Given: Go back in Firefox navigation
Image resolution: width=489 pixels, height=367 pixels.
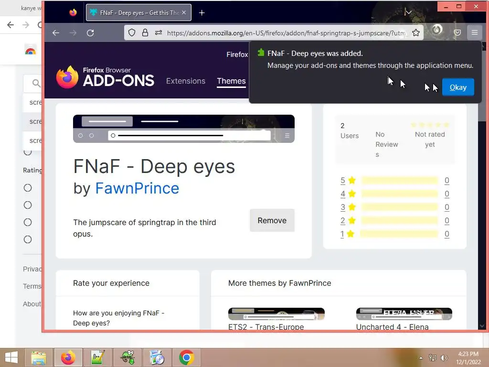Looking at the screenshot, I should point(56,33).
